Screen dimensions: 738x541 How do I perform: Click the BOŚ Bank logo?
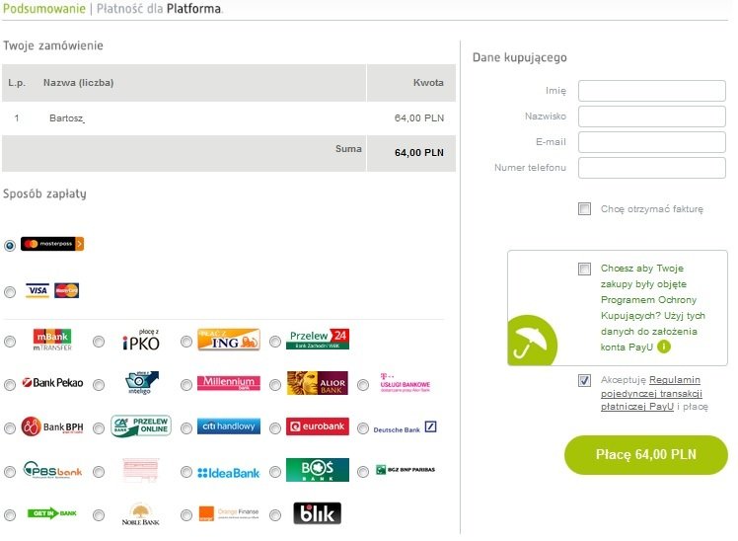[317, 470]
